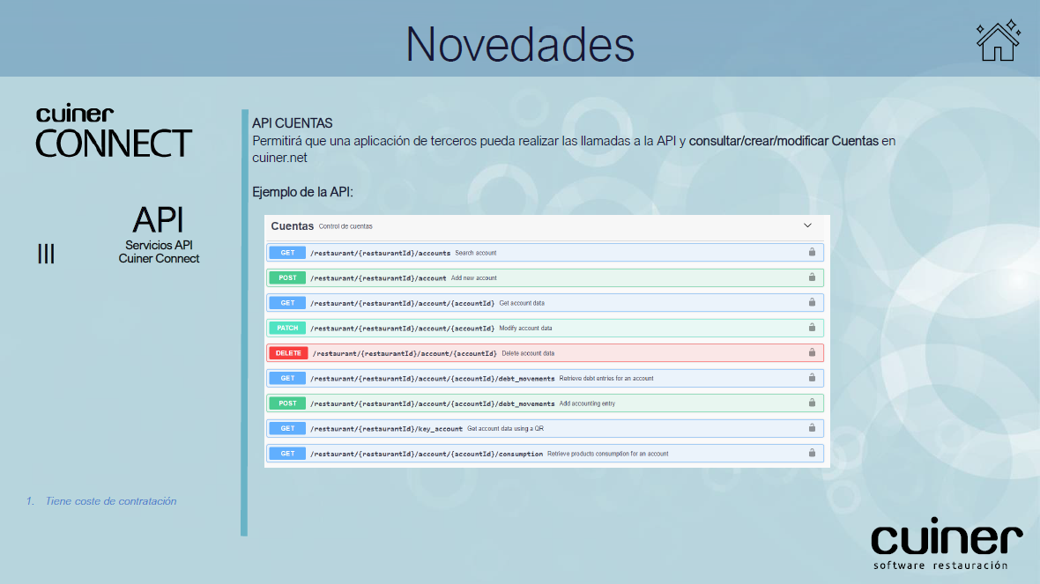Click the 'Novedades' slide title
Screen dimensions: 1040x584
tap(520, 44)
